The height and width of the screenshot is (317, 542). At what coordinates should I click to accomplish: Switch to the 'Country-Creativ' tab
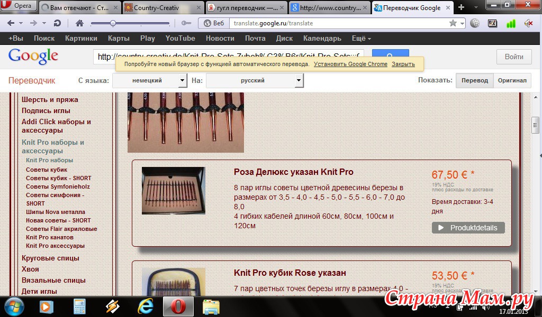click(163, 7)
